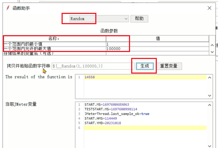The image size is (218, 148).
Task: Click the empty variable name value cell
Action: pyautogui.click(x=158, y=53)
